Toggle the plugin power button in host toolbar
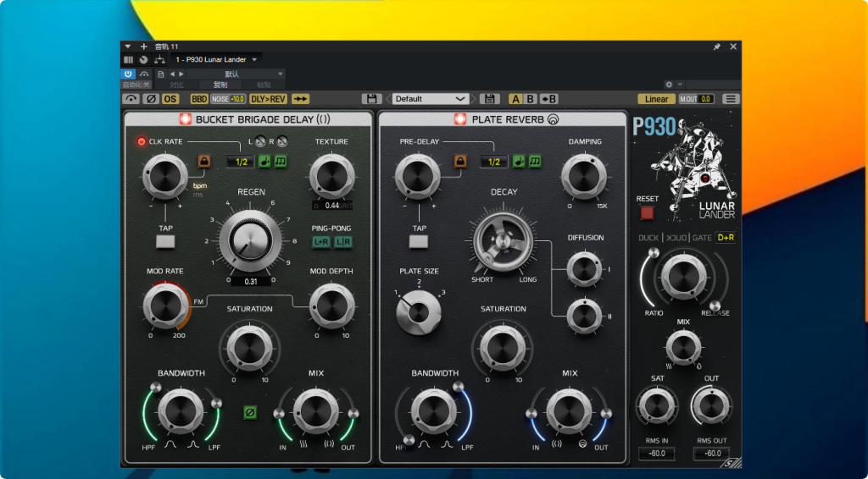Screen dimensions: 868x479 tap(128, 74)
